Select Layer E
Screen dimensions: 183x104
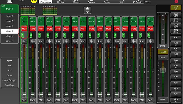click(10, 36)
